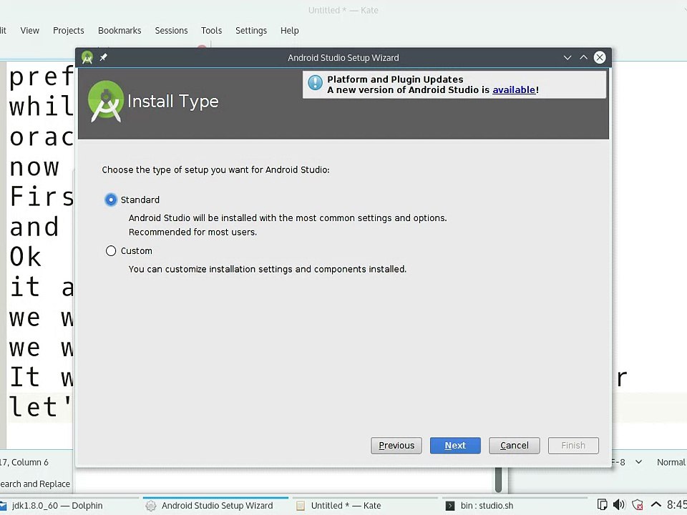Choose the Custom install type radio button
Viewport: 687px width, 515px height.
(111, 251)
